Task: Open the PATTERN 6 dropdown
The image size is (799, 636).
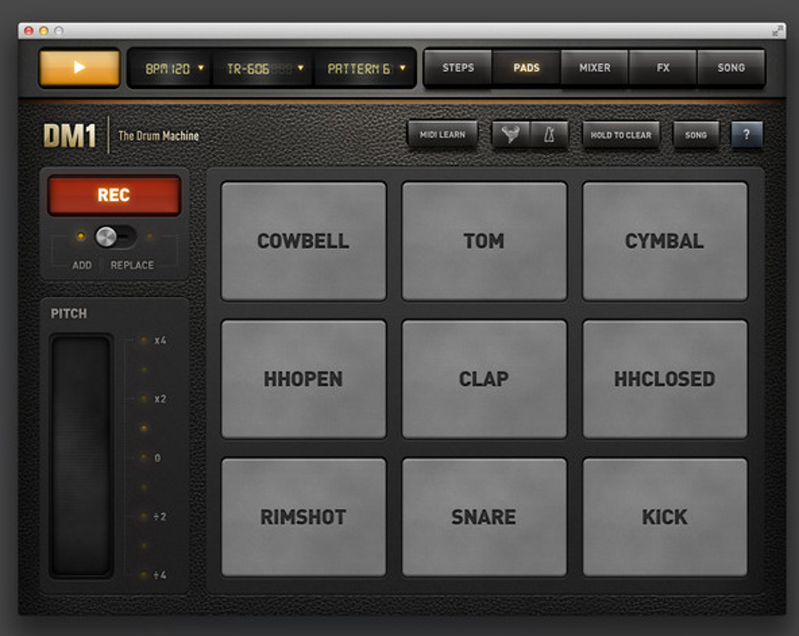Action: coord(366,68)
